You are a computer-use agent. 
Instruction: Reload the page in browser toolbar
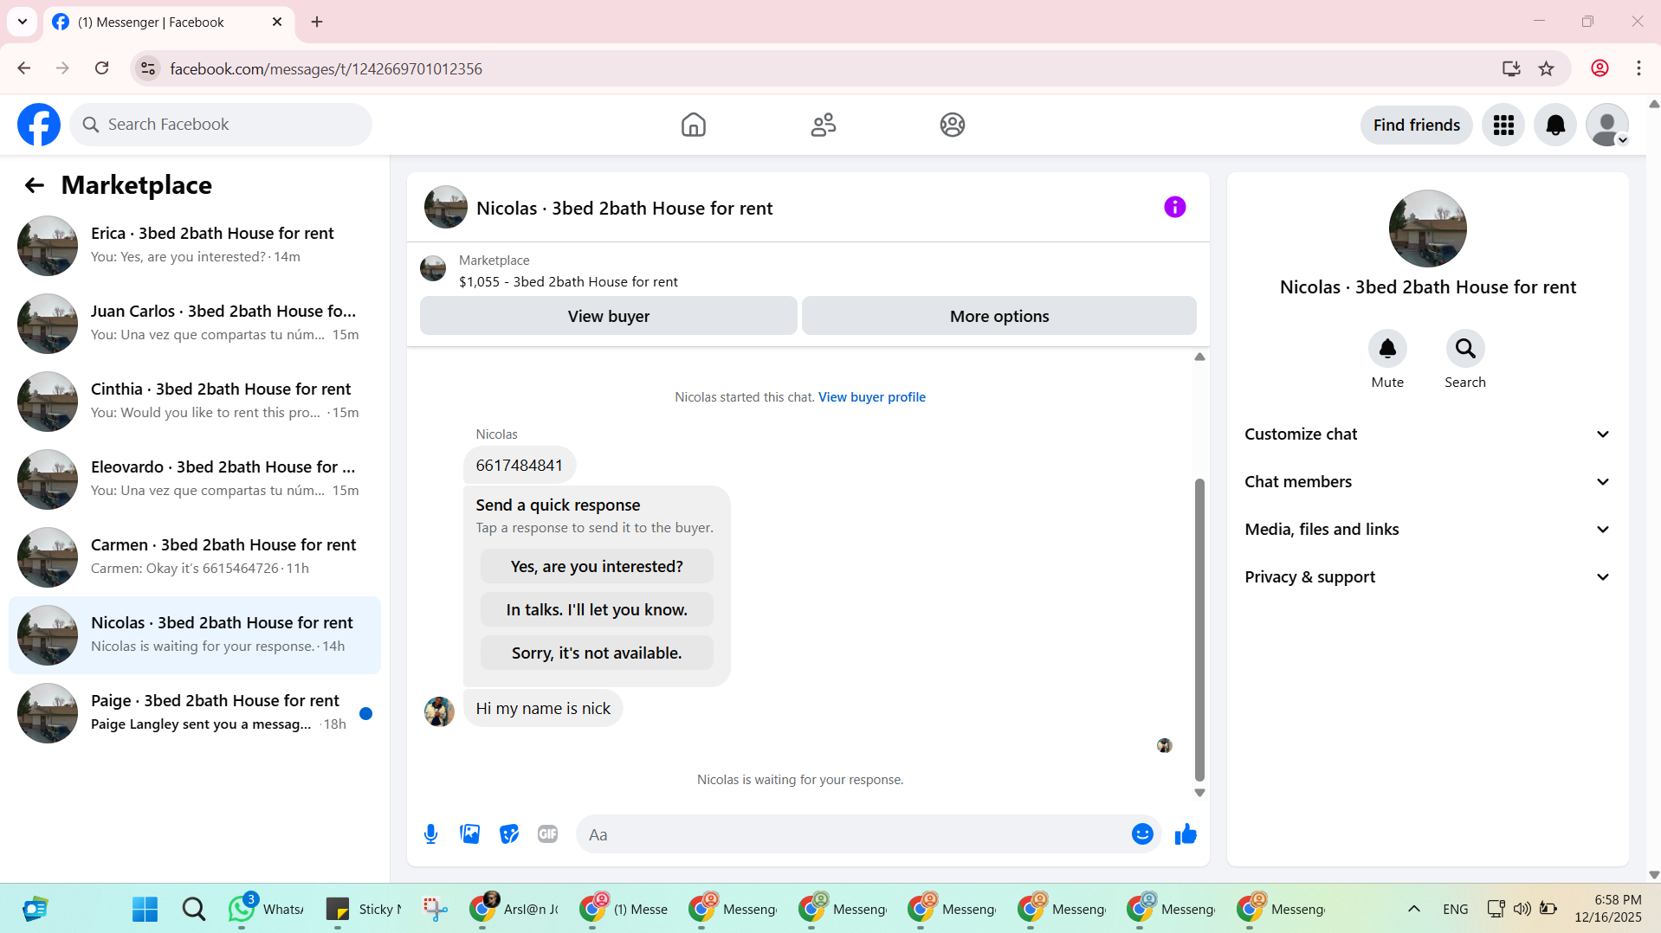click(101, 68)
